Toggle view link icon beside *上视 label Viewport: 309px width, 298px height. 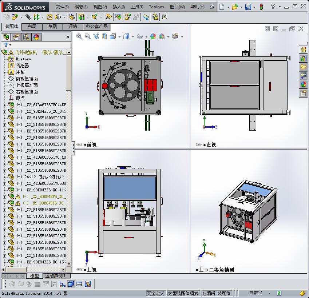click(79, 270)
